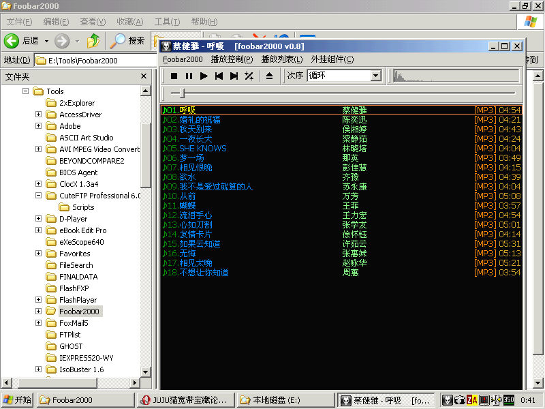Viewport: 545px width, 409px height.
Task: Select the BEYONDCOMPARE2 folder
Action: (x=92, y=161)
